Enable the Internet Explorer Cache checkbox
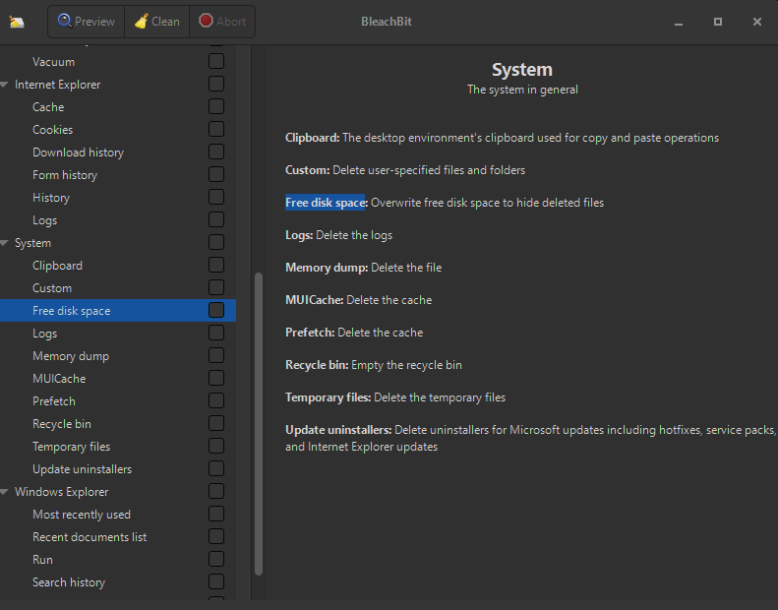Screen dimensions: 778x610 pos(216,106)
